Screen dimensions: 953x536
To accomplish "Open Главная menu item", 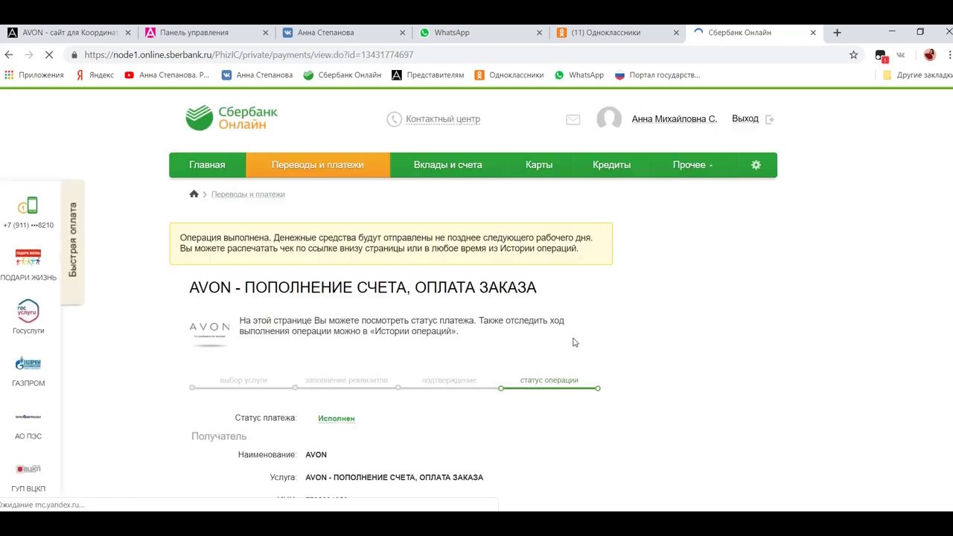I will point(207,165).
